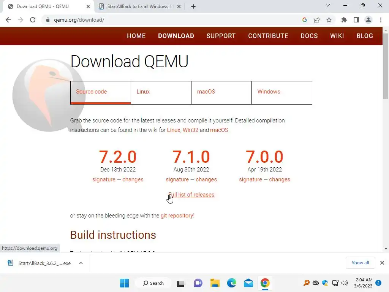Open the signature link for 7.1.0

[x=177, y=179]
